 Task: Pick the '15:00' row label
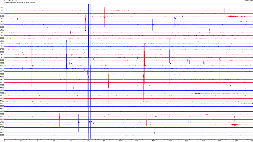click(2, 90)
